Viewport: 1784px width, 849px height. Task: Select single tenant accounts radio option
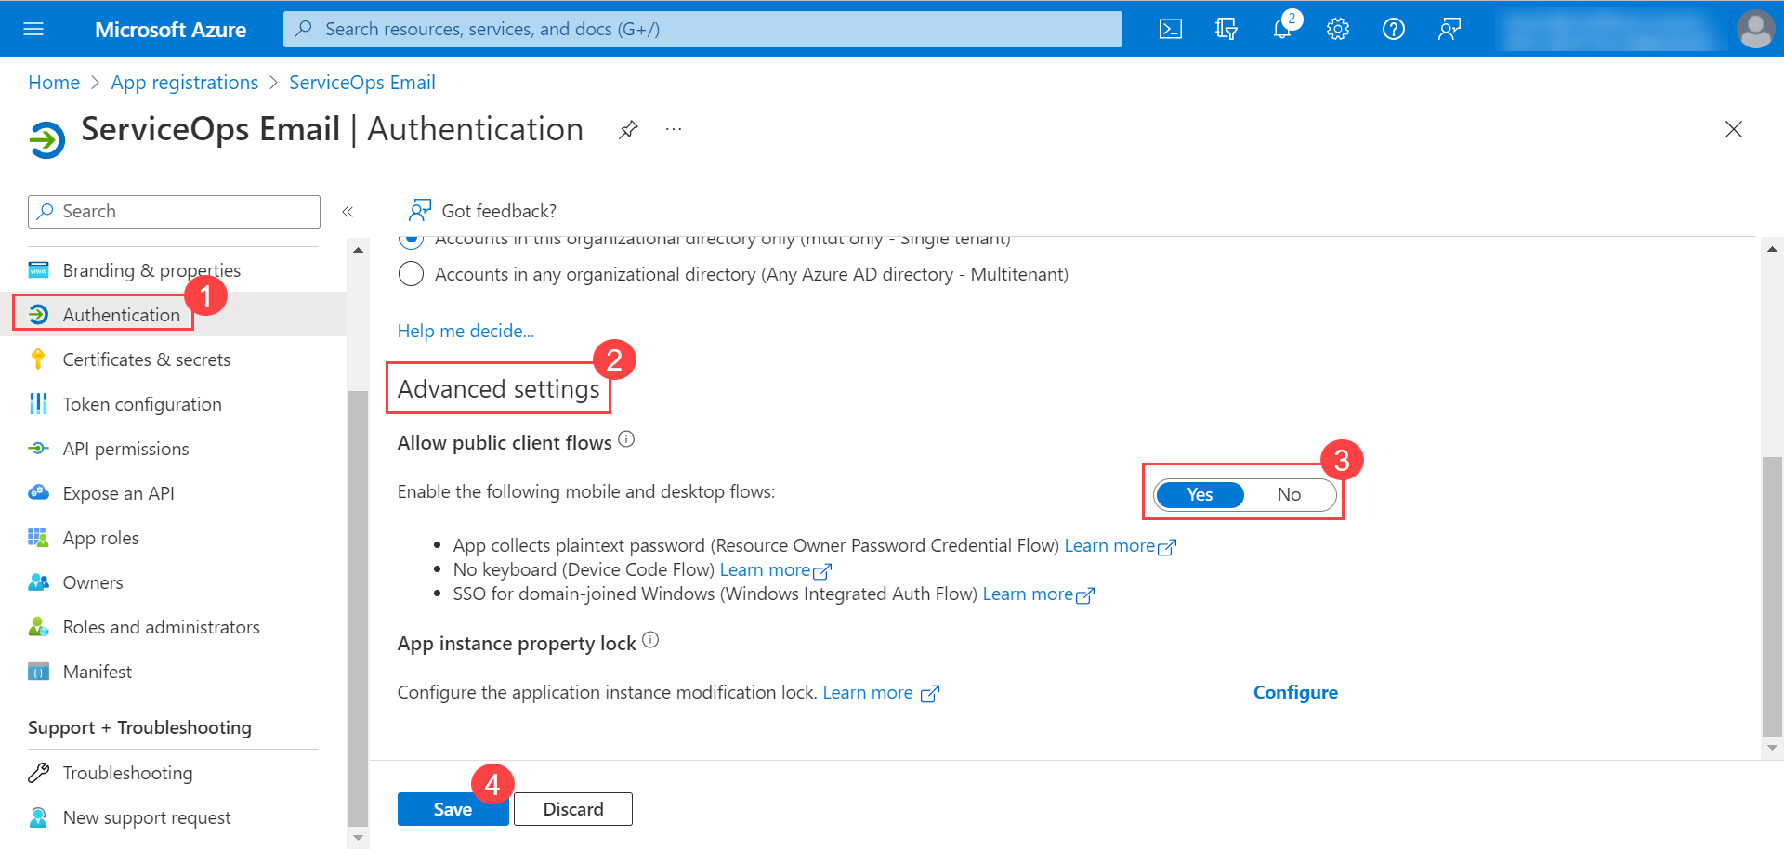click(411, 240)
